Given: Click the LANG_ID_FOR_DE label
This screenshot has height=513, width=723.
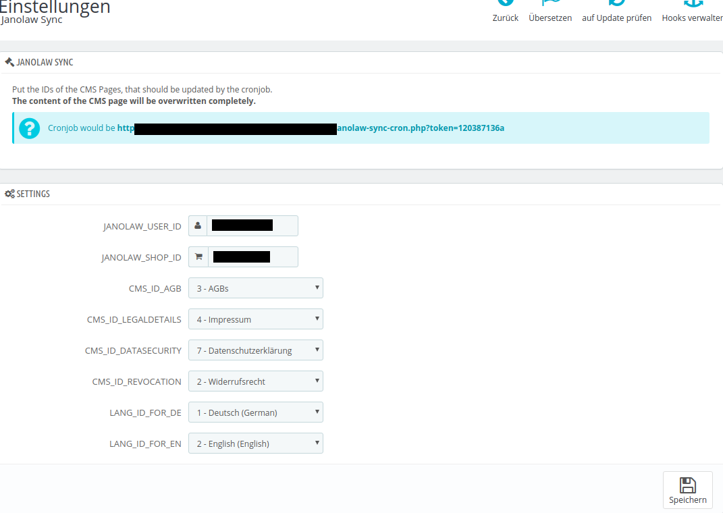Looking at the screenshot, I should [145, 412].
